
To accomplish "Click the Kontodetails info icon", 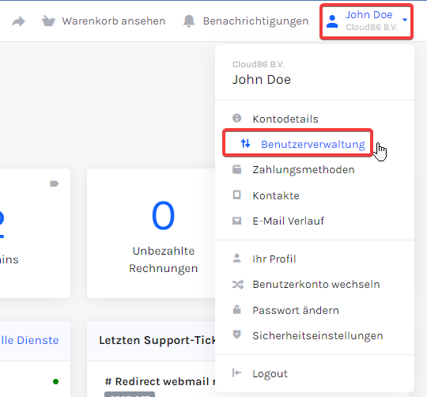I will coord(236,118).
